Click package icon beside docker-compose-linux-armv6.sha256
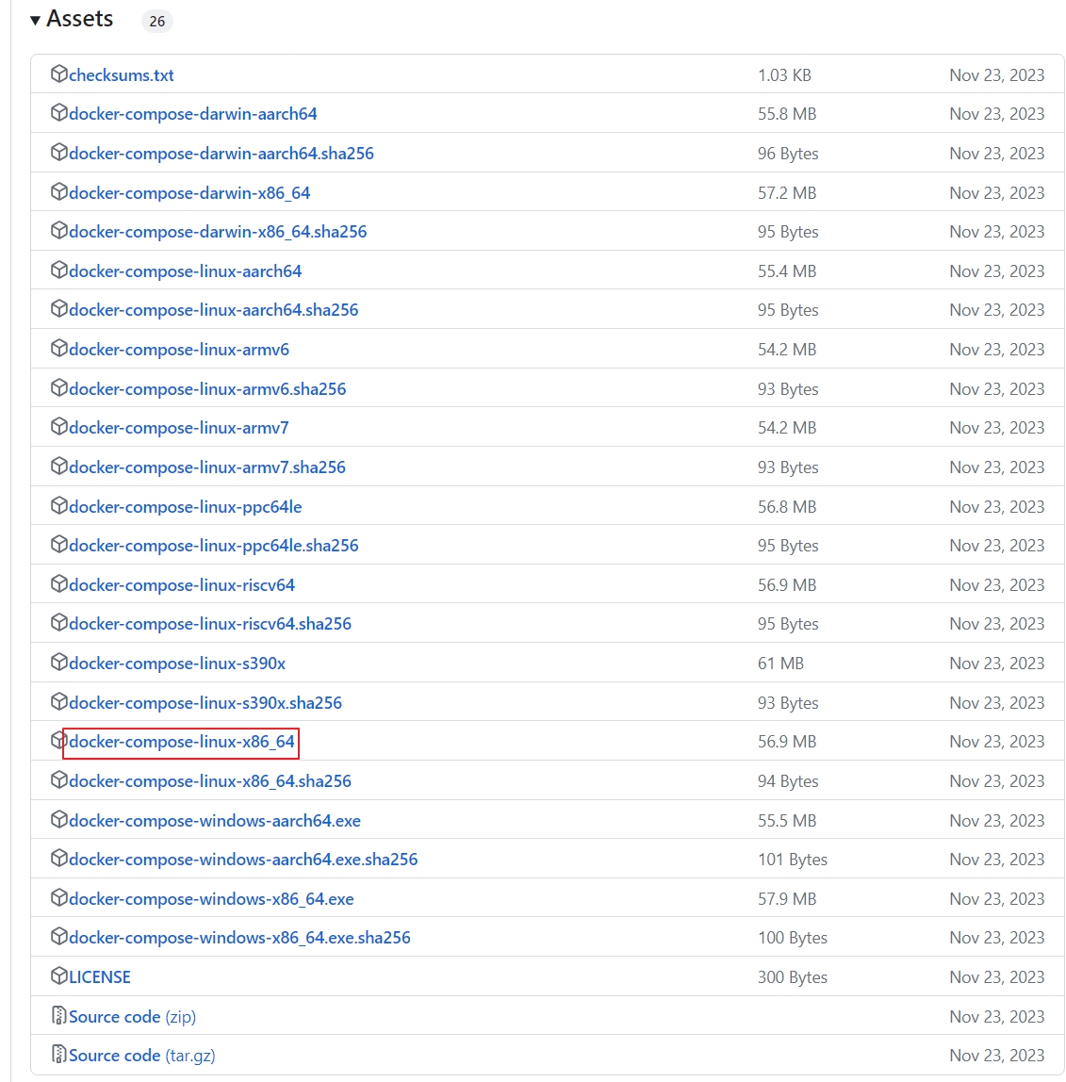The width and height of the screenshot is (1066, 1082). click(x=58, y=387)
